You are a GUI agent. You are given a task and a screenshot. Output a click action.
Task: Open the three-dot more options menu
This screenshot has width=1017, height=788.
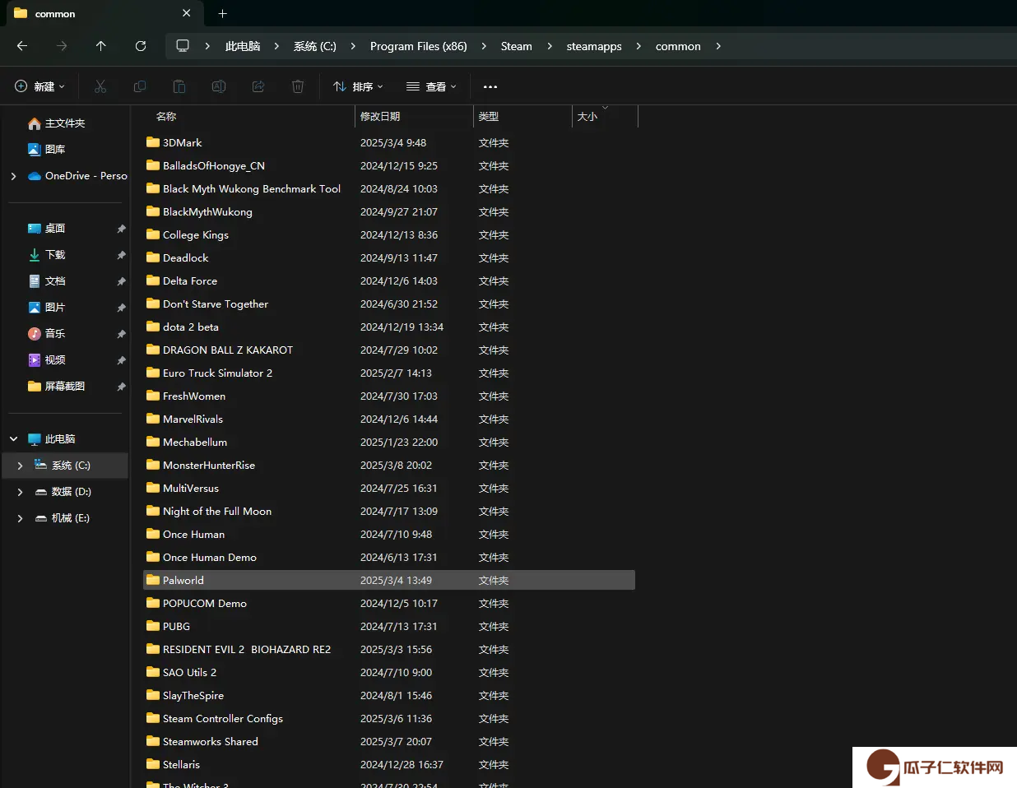click(490, 86)
